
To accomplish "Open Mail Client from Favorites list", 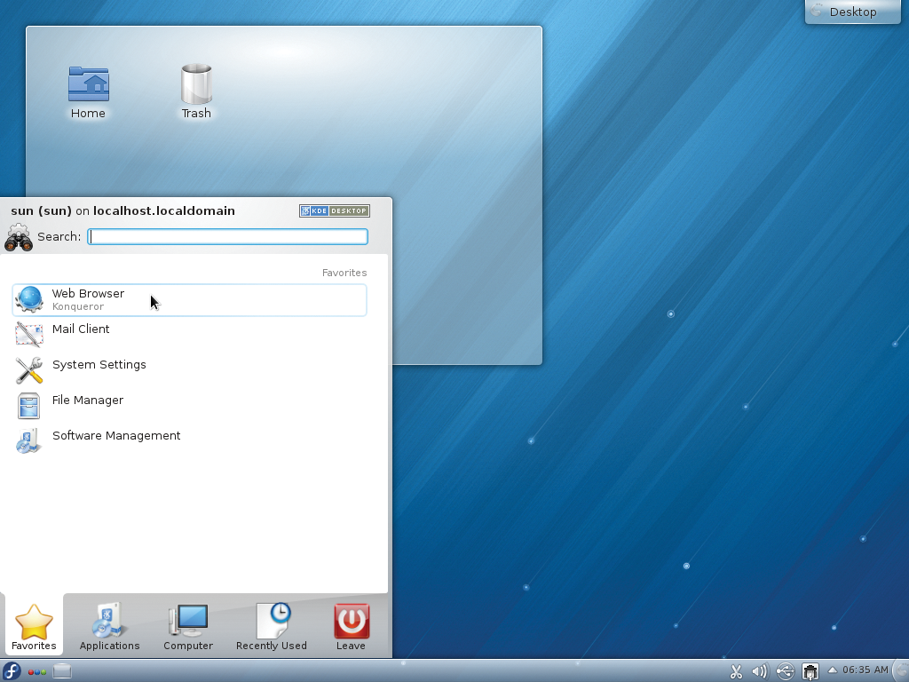I will click(x=80, y=329).
